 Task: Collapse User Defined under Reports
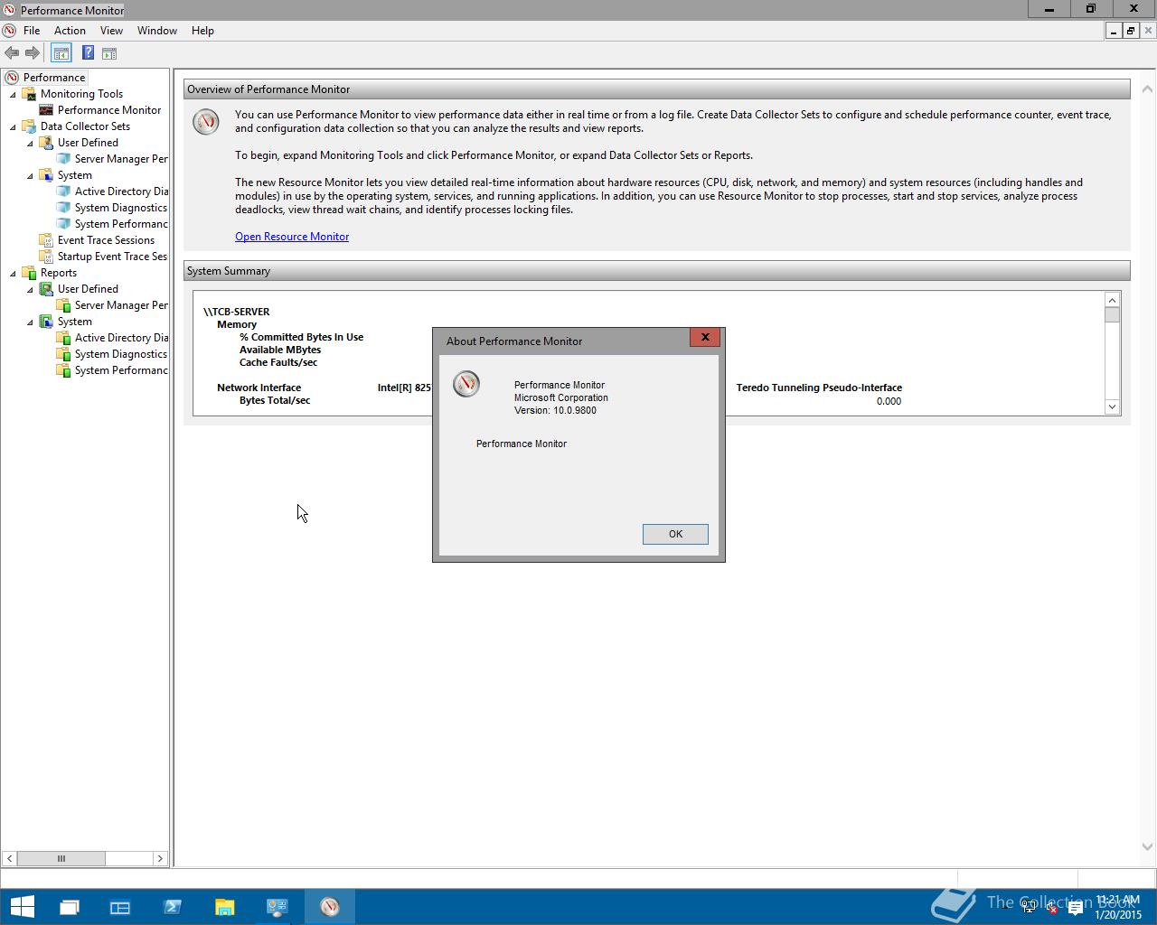point(31,289)
